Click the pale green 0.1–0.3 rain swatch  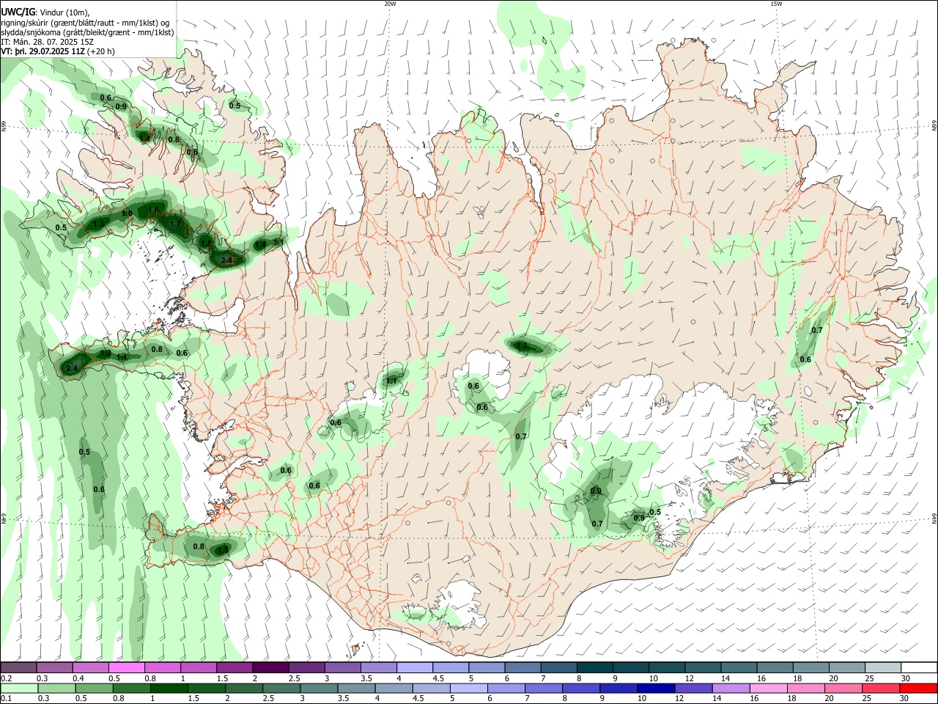point(20,688)
